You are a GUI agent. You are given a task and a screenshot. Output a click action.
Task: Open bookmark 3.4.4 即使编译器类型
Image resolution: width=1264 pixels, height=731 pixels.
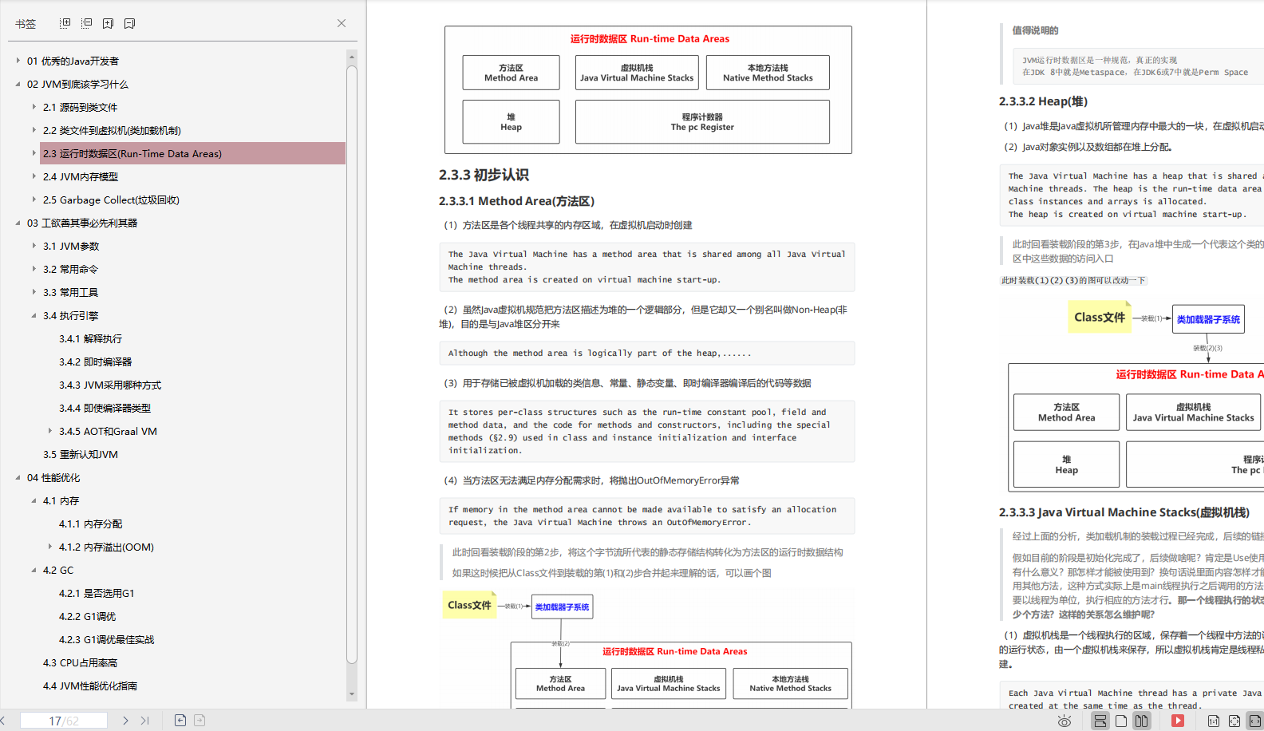click(x=105, y=408)
